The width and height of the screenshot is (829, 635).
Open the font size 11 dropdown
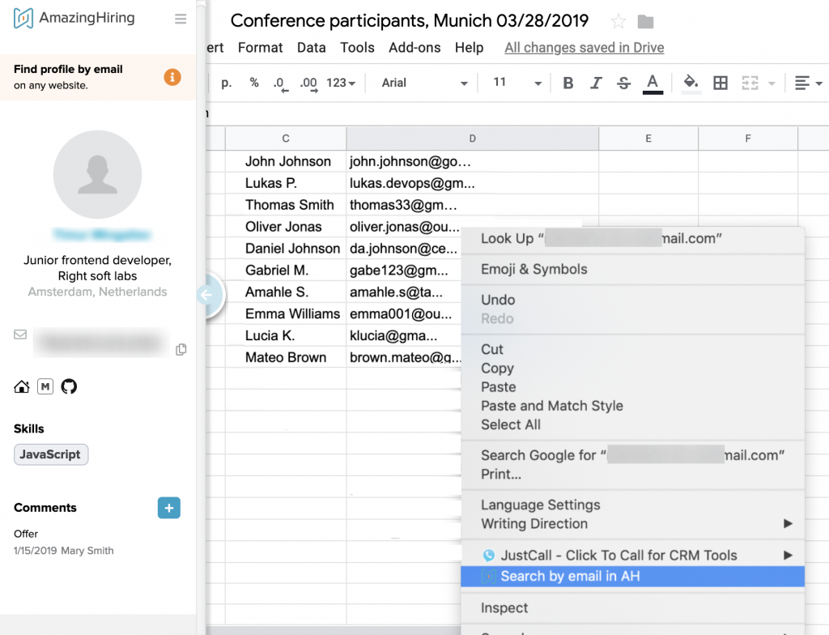point(517,83)
